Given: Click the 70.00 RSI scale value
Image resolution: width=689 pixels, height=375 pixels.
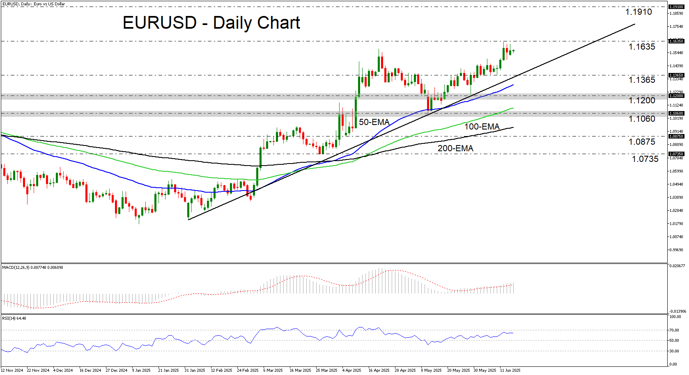Looking at the screenshot, I should [674, 330].
